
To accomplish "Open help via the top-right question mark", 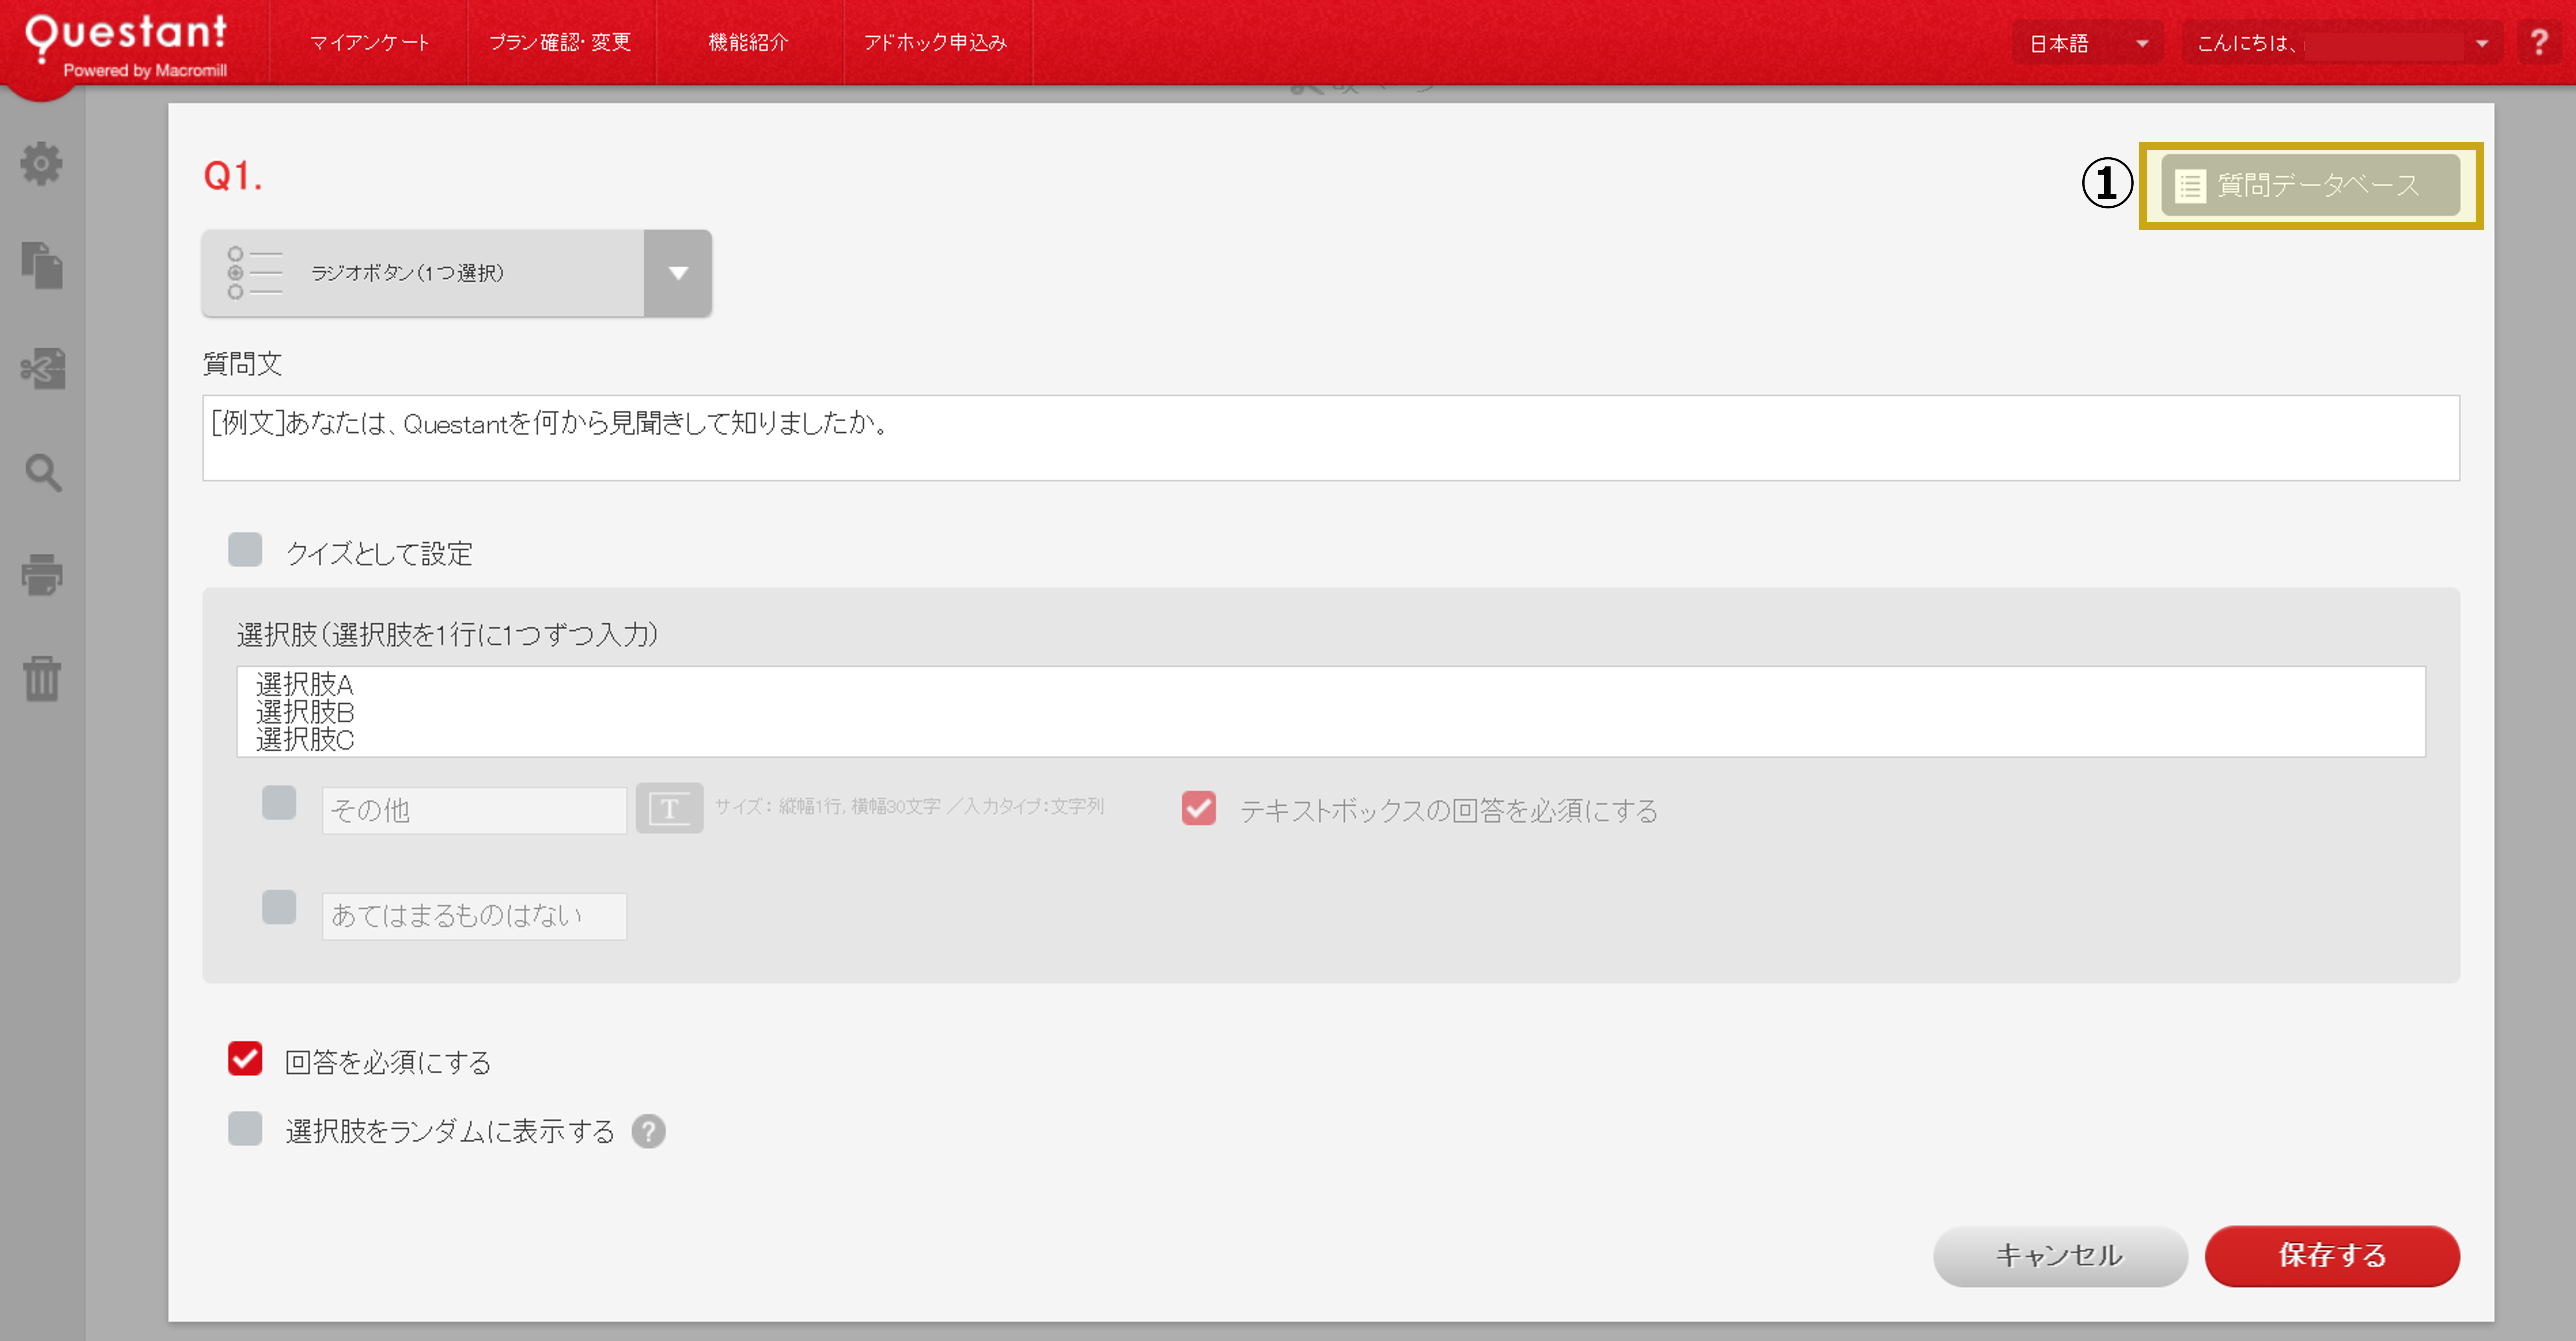I will click(2539, 42).
